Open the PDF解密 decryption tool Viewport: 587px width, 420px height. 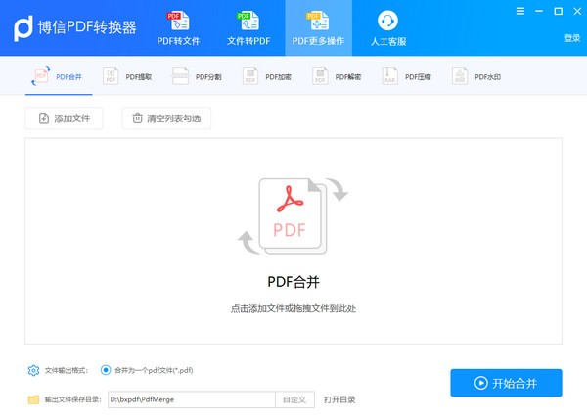[337, 75]
